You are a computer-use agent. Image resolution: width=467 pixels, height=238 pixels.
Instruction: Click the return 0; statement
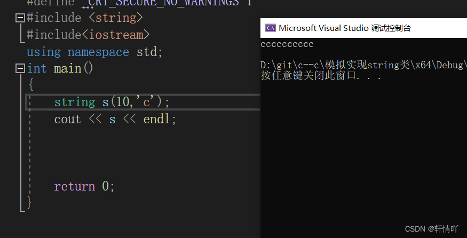pos(84,186)
